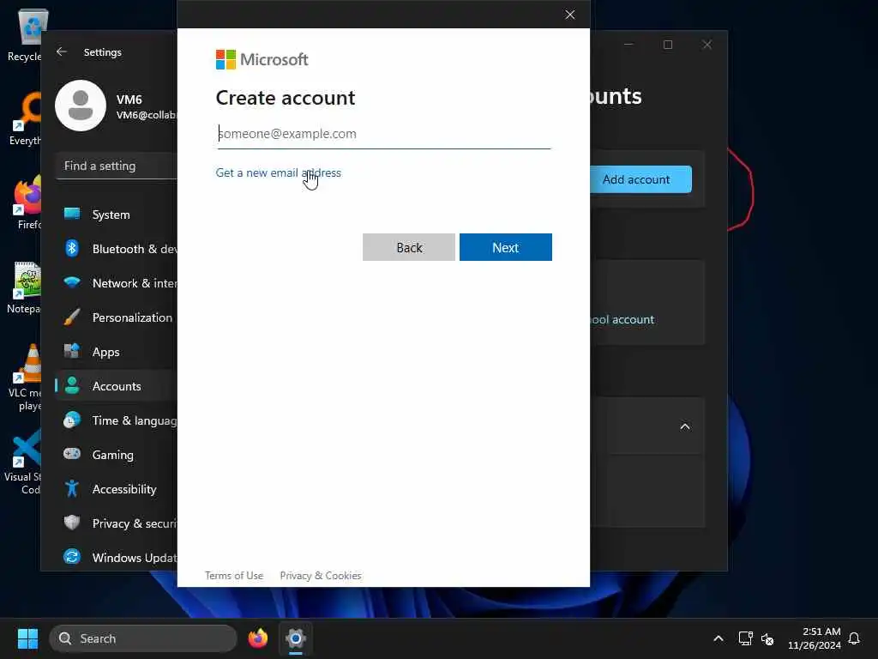Open Accessibility settings category
The image size is (878, 659).
[117, 489]
